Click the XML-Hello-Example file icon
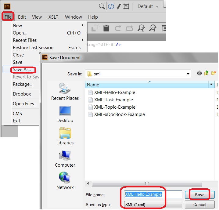The image size is (219, 210). click(91, 92)
